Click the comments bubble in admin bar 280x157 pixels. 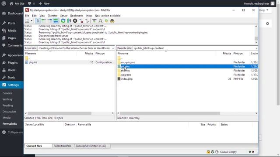(x=31, y=3)
